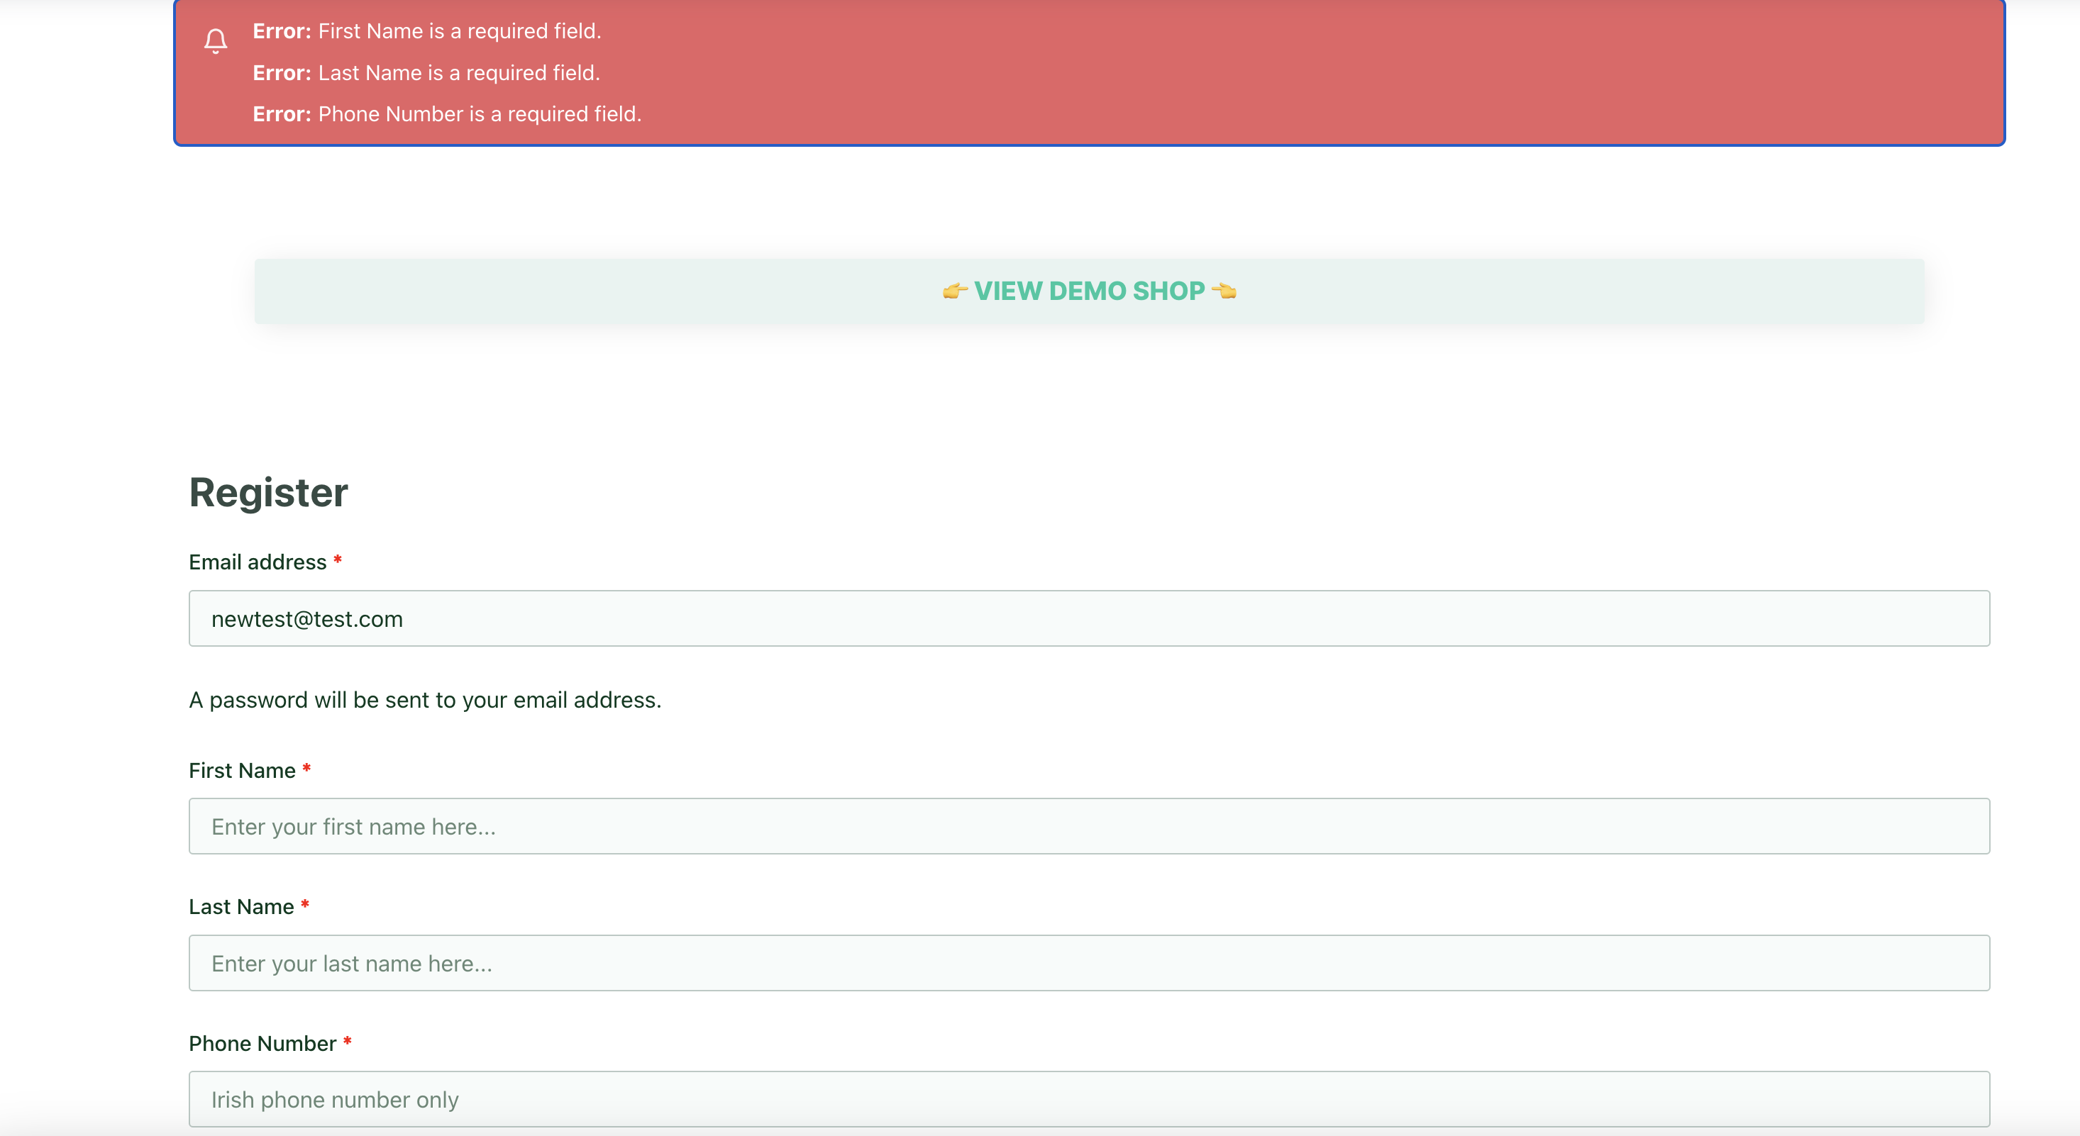Click the bell icon in error banner
Screen dimensions: 2080x1136
coord(216,40)
